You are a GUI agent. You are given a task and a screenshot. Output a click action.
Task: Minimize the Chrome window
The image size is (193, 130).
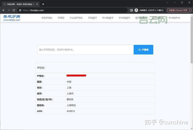click(x=175, y=3)
